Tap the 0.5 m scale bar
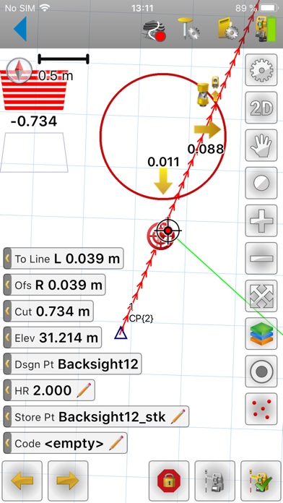Viewport: 283px width, 503px height. point(63,59)
